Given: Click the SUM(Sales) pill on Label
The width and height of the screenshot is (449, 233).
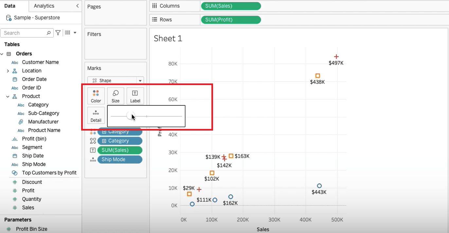Looking at the screenshot, I should [120, 150].
